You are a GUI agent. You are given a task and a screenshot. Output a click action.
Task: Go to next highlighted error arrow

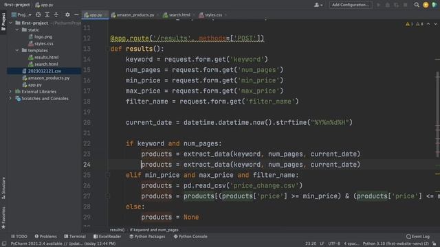point(435,24)
